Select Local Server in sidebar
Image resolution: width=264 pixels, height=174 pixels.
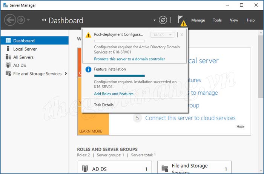click(x=25, y=49)
